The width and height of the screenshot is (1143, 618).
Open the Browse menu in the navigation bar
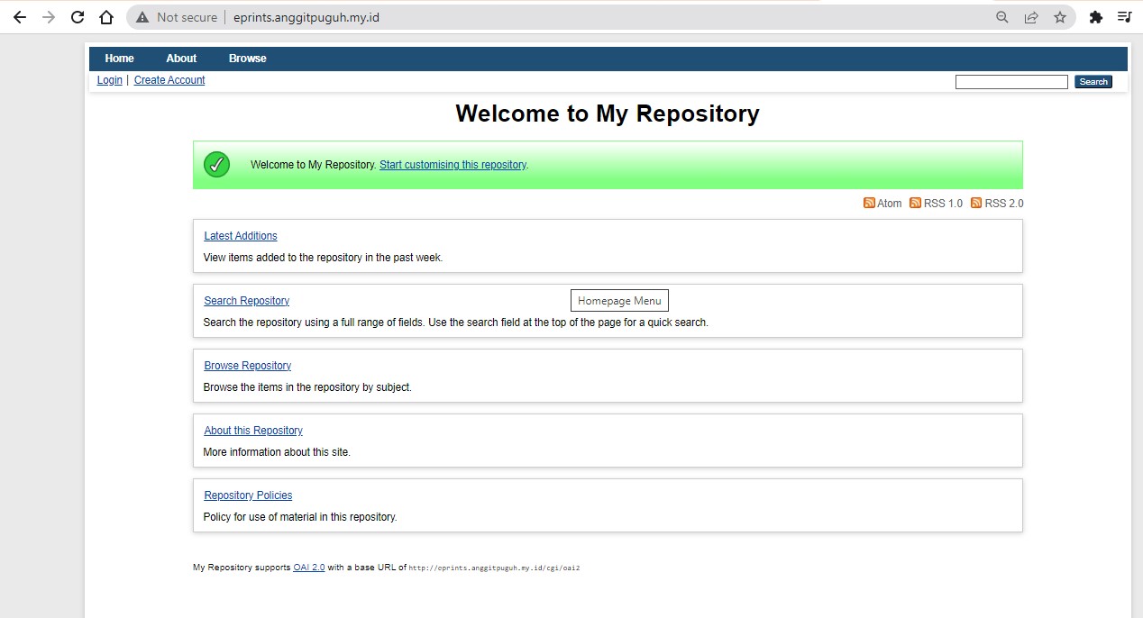[247, 58]
